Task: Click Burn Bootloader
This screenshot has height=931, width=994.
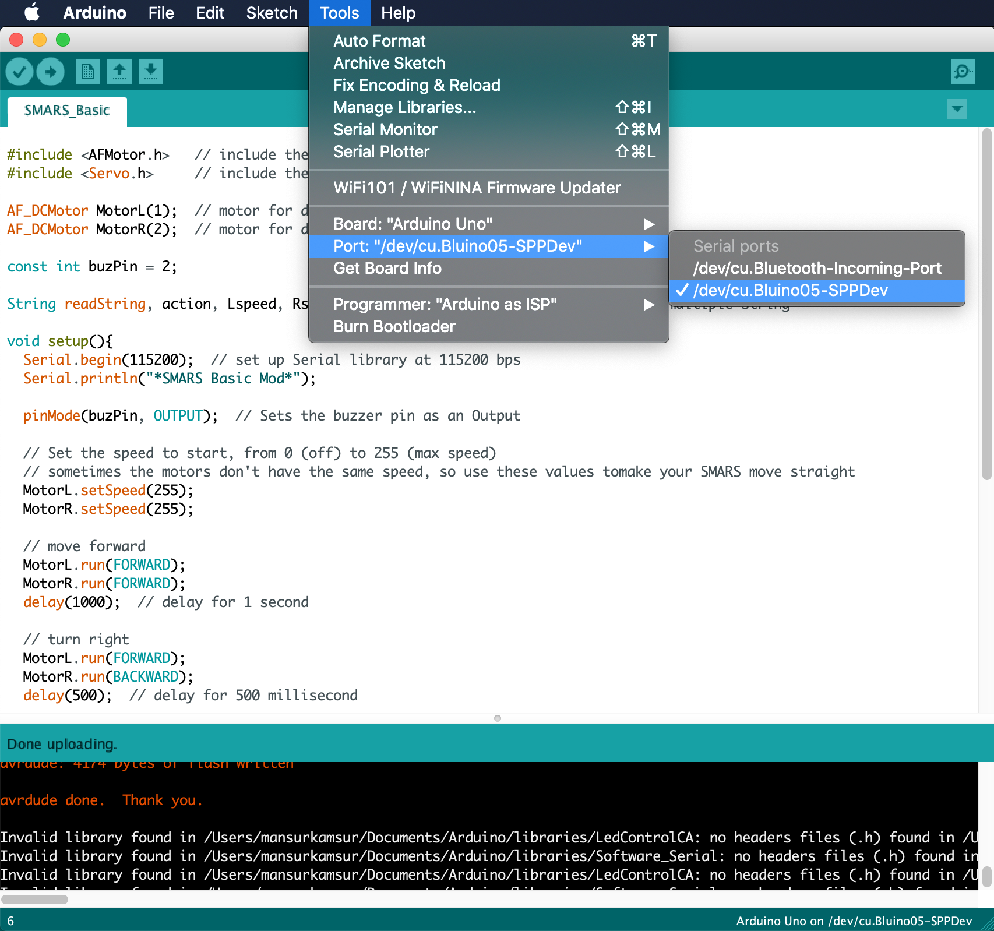Action: tap(394, 326)
